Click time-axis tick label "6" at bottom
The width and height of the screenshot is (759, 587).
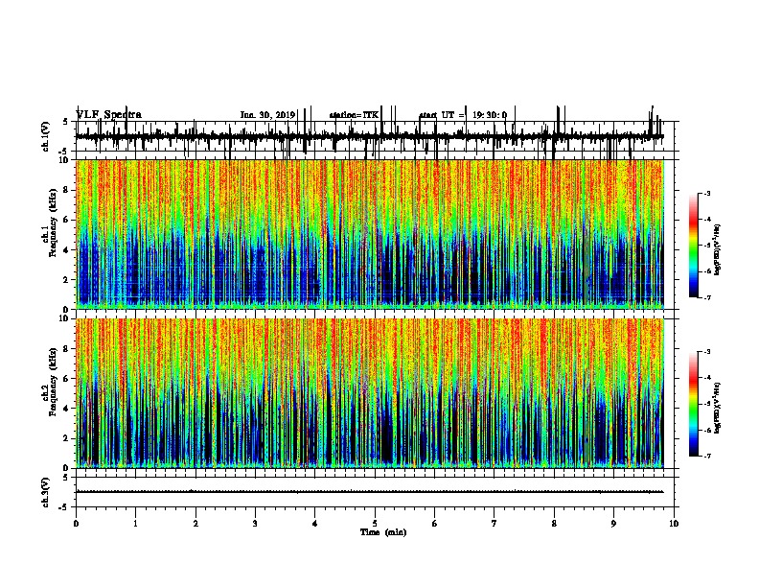click(435, 524)
